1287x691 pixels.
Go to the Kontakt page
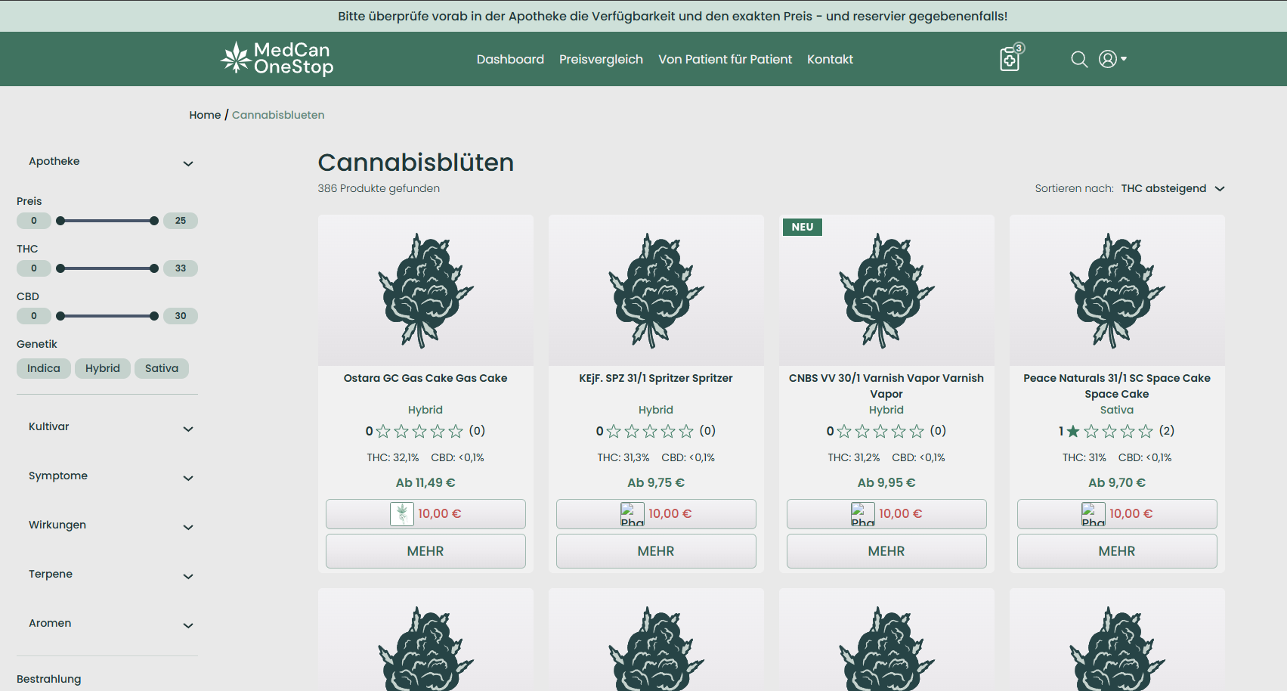[830, 59]
